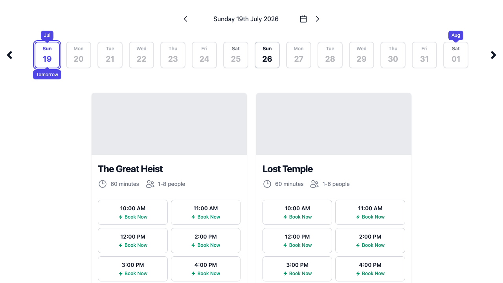Select Friday 31 date tile
This screenshot has width=503, height=283.
[424, 55]
